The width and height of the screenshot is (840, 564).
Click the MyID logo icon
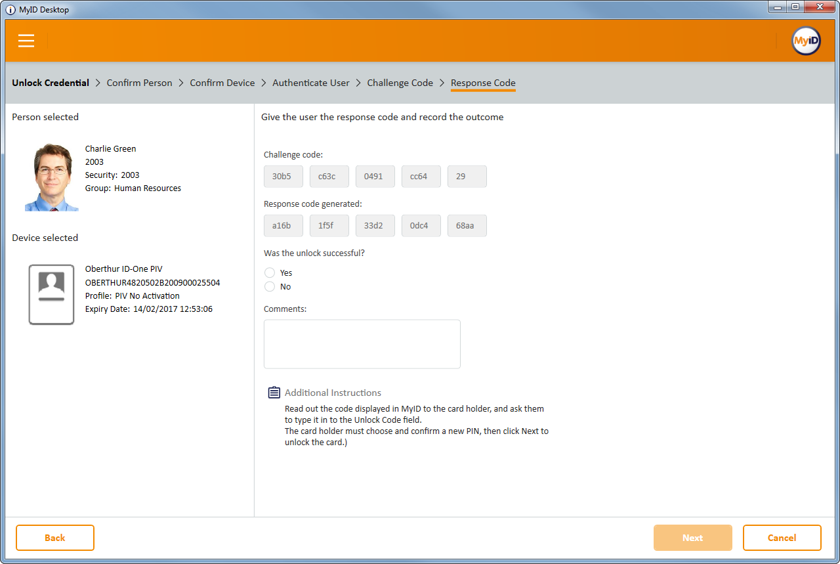click(x=806, y=41)
